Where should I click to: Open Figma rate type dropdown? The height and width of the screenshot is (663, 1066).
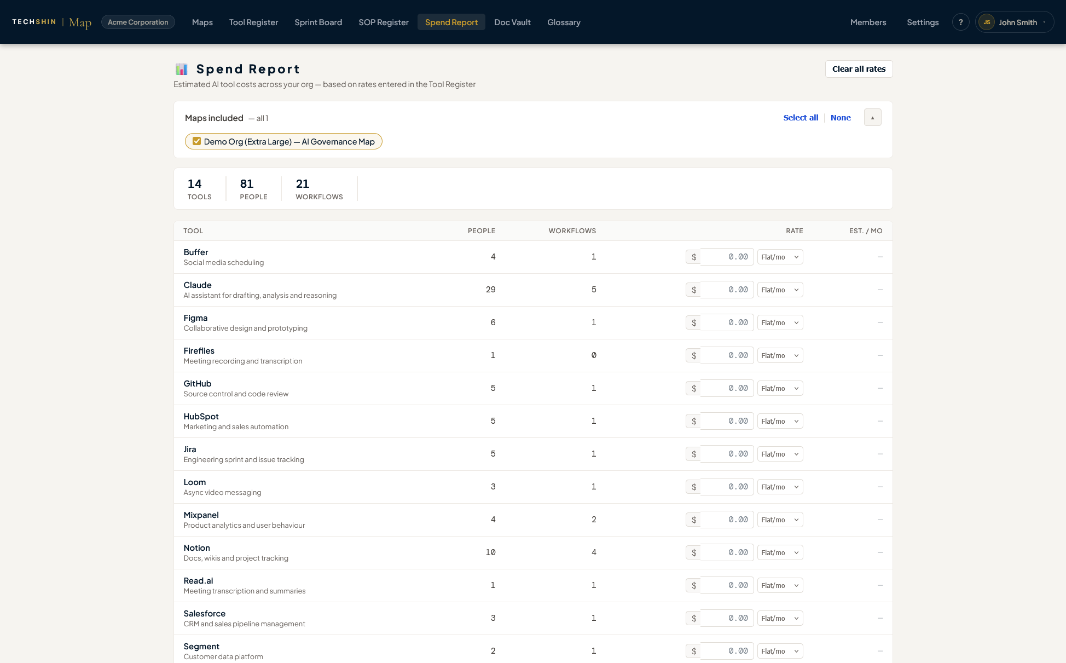pos(780,322)
